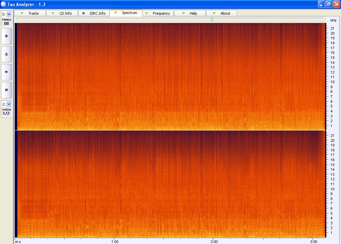
Task: Click the upper channel spectrogram
Action: (x=170, y=77)
